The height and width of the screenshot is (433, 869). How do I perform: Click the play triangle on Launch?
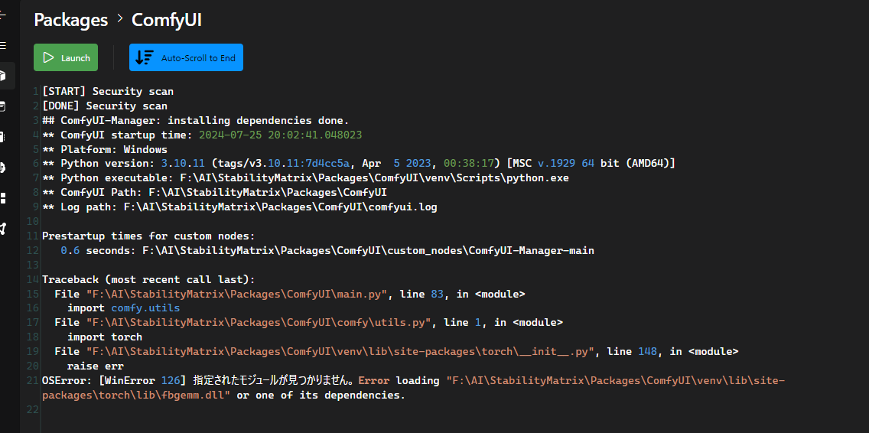point(48,57)
